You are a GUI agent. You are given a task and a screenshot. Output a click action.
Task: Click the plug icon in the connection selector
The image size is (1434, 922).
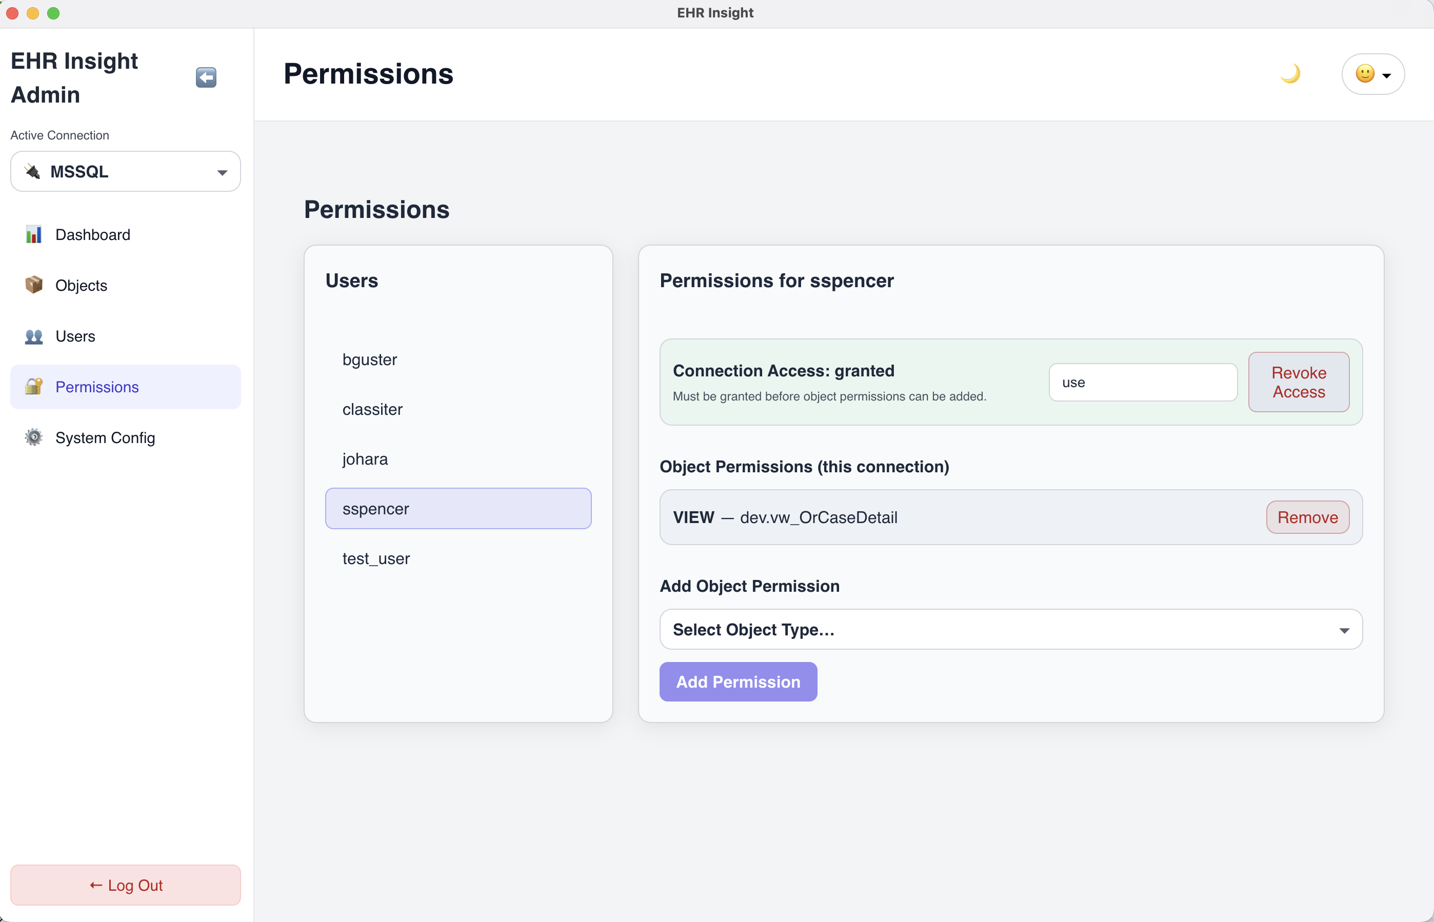point(31,171)
